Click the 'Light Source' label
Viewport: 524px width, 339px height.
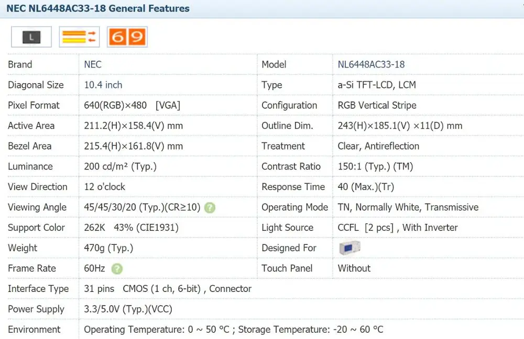287,228
